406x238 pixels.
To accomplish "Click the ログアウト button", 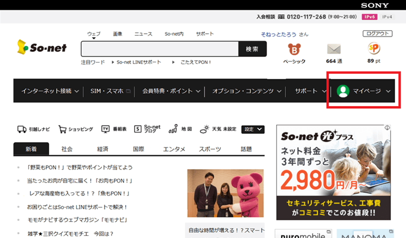I will click(x=377, y=34).
